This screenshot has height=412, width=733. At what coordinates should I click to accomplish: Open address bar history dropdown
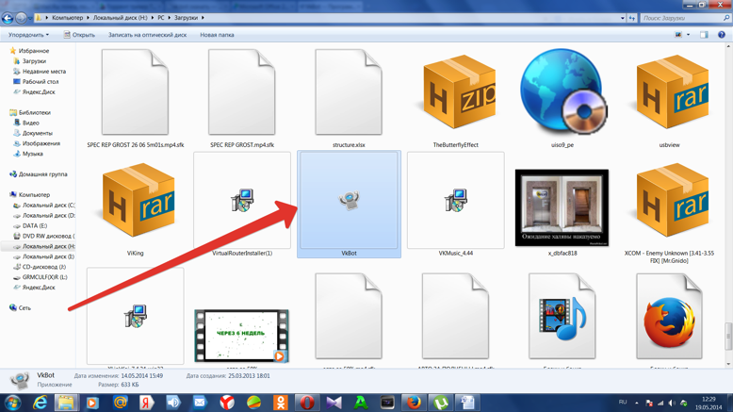pos(622,18)
